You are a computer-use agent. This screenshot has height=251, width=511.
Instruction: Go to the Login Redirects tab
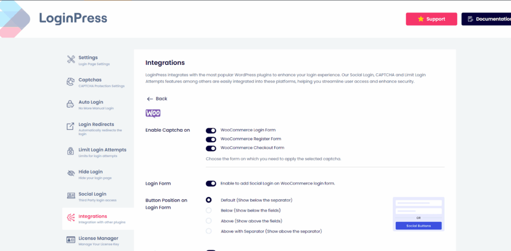click(x=98, y=128)
